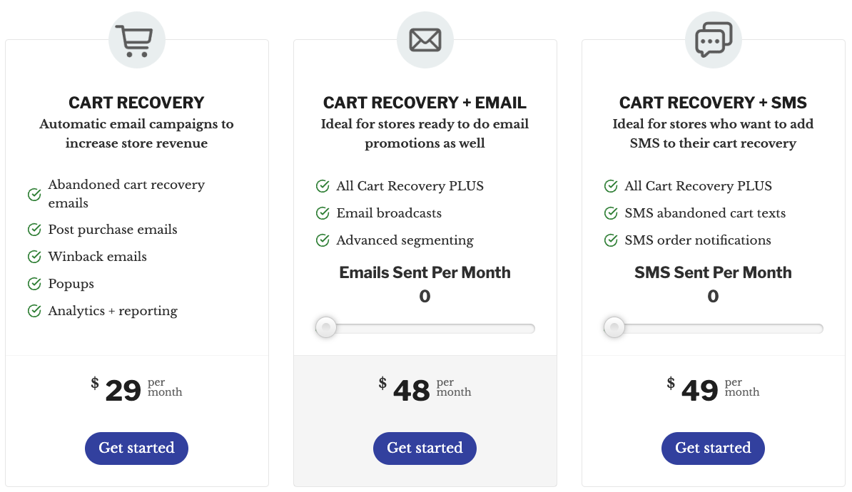The width and height of the screenshot is (852, 492).
Task: Click the checkmark beside Abandoned cart recovery emails
Action: [x=33, y=193]
